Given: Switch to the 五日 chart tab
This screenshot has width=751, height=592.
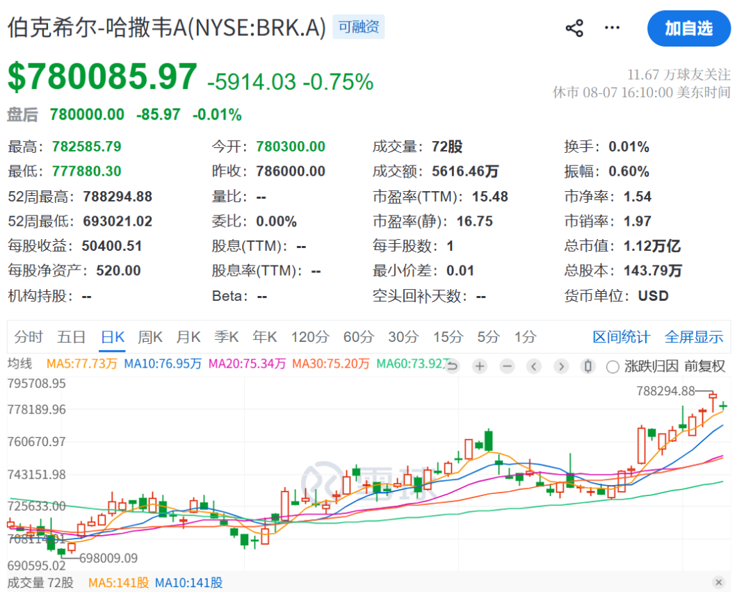Looking at the screenshot, I should point(71,337).
